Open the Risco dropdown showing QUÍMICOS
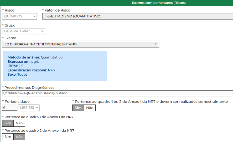 click(19, 16)
